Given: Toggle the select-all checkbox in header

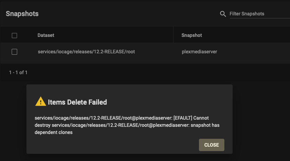Looking at the screenshot, I should tap(14, 36).
